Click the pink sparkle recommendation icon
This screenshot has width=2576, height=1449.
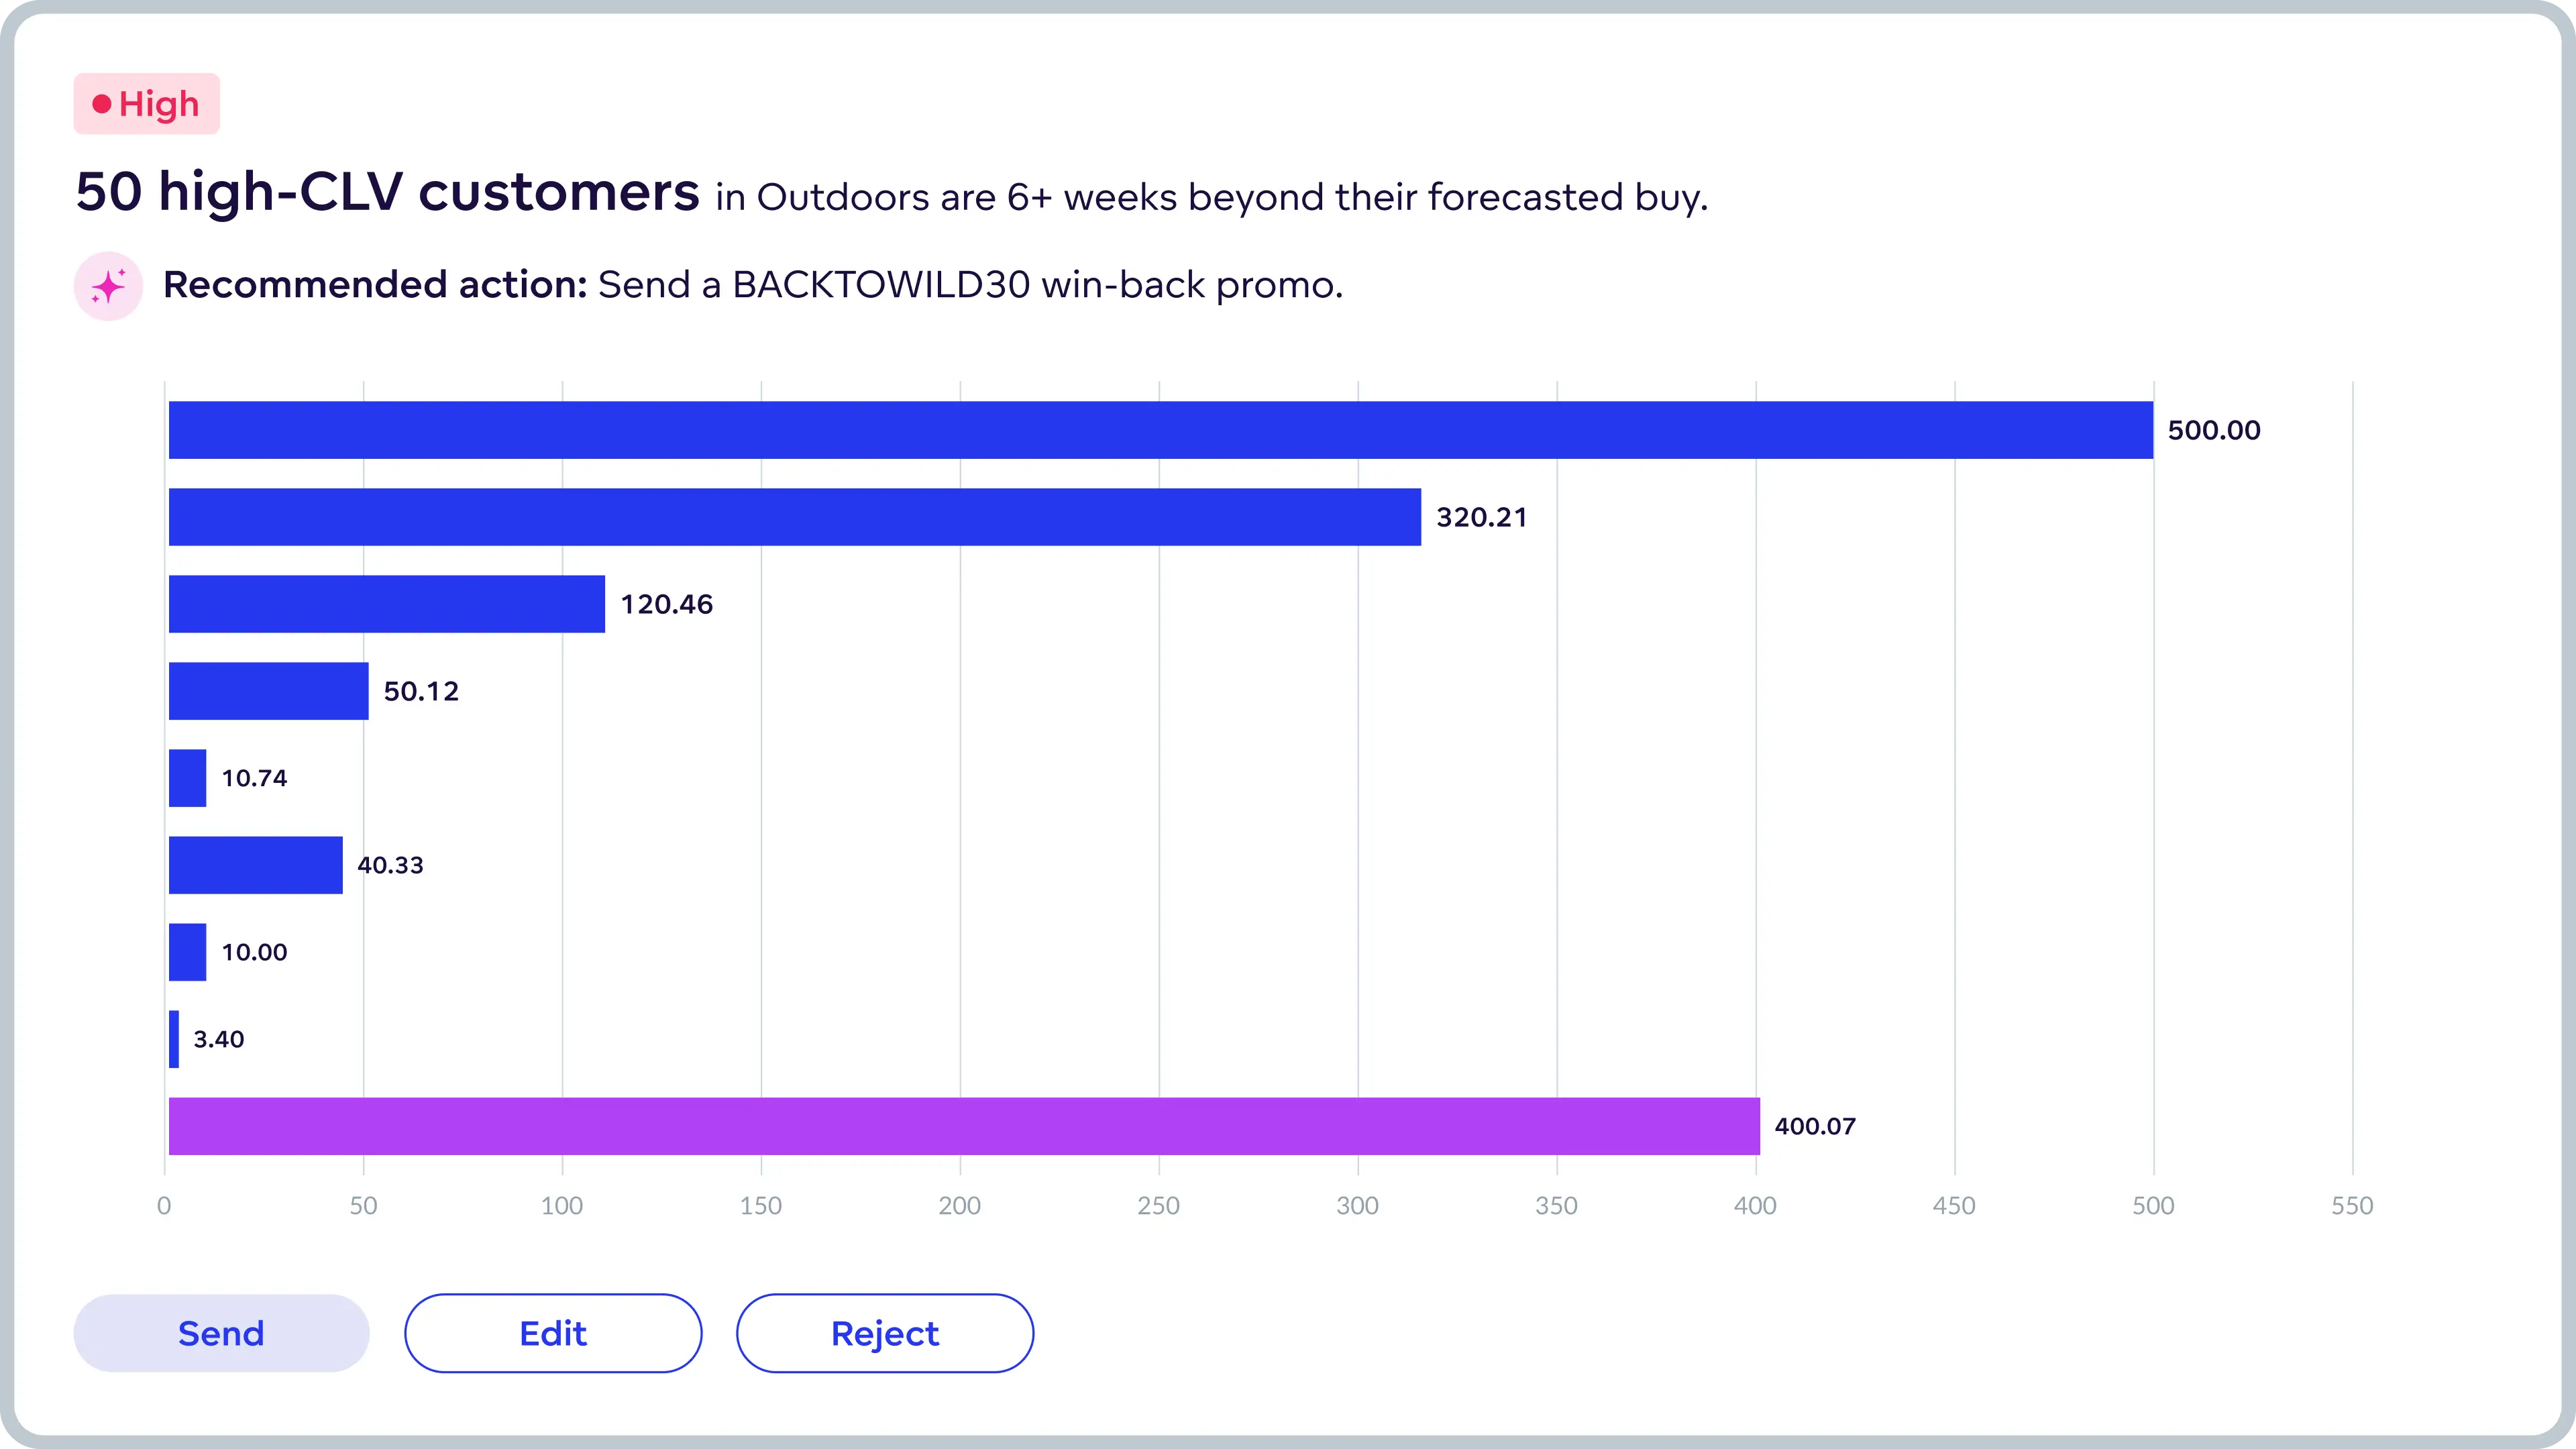(108, 286)
